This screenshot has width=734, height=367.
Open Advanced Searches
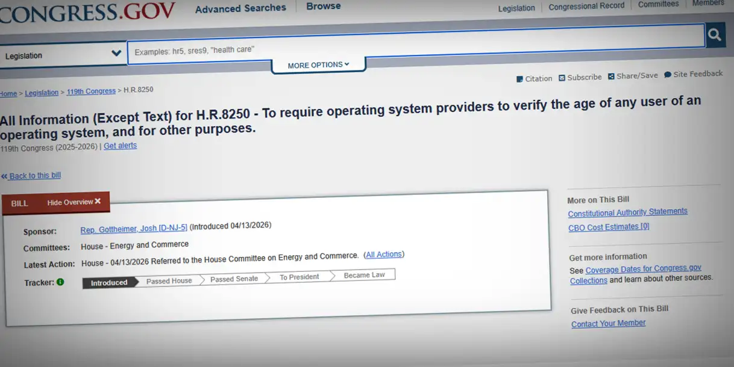(240, 8)
